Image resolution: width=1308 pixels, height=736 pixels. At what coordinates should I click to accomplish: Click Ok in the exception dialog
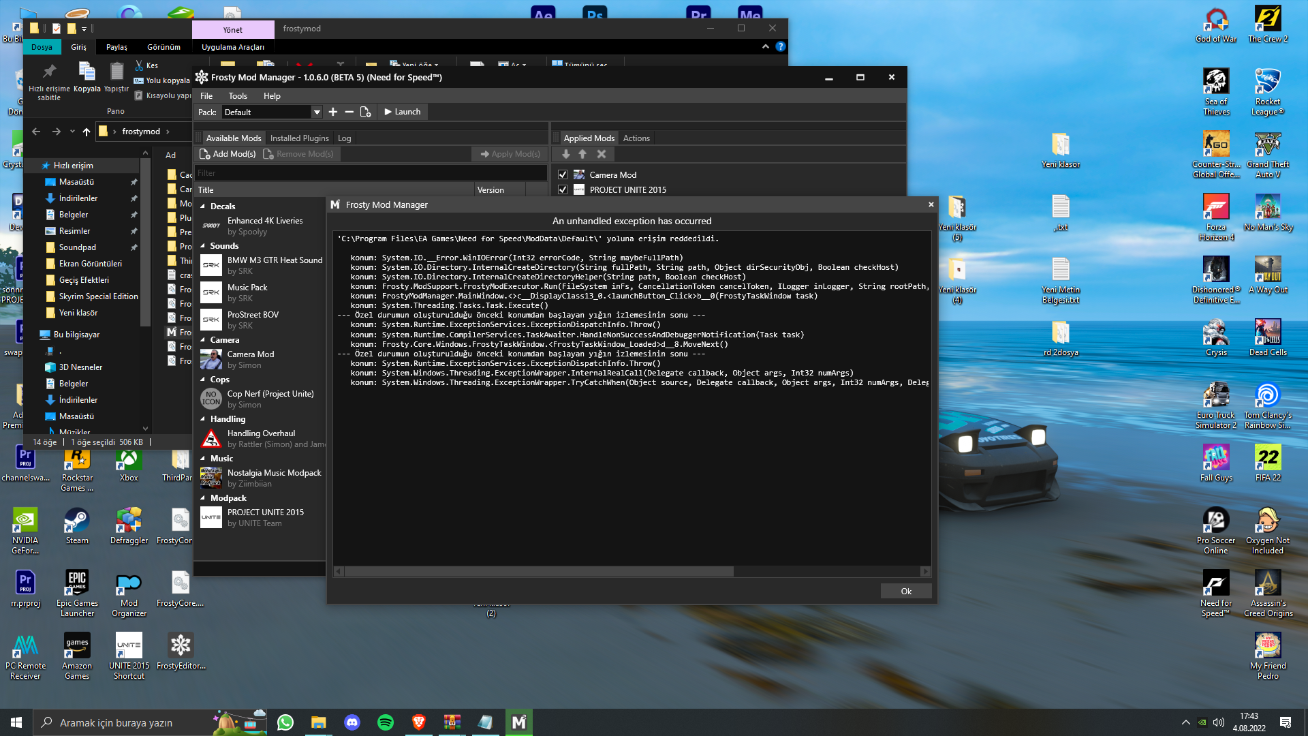click(906, 592)
